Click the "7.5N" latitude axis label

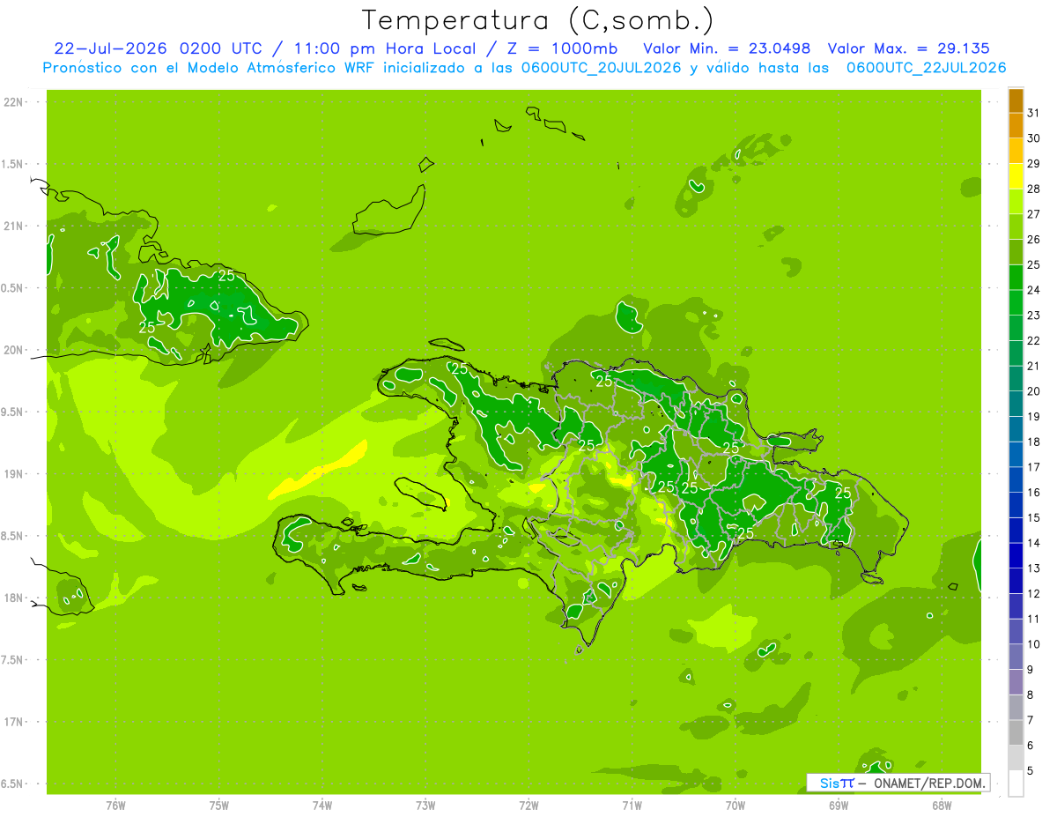13,660
